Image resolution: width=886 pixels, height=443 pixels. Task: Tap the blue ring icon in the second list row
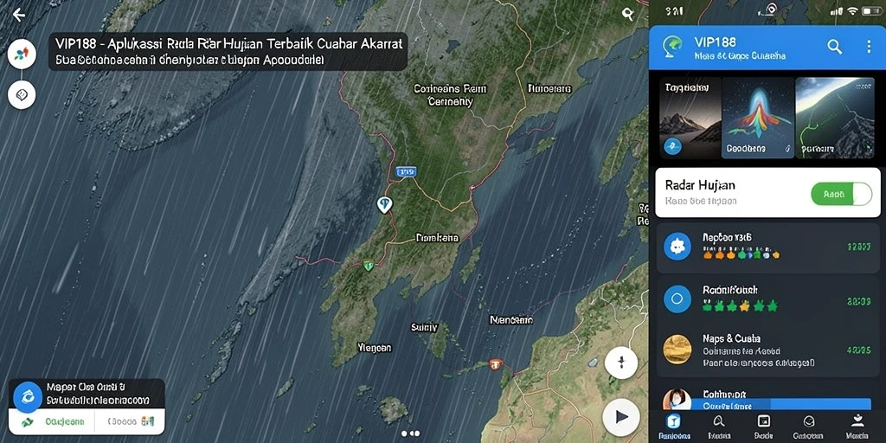(x=677, y=299)
